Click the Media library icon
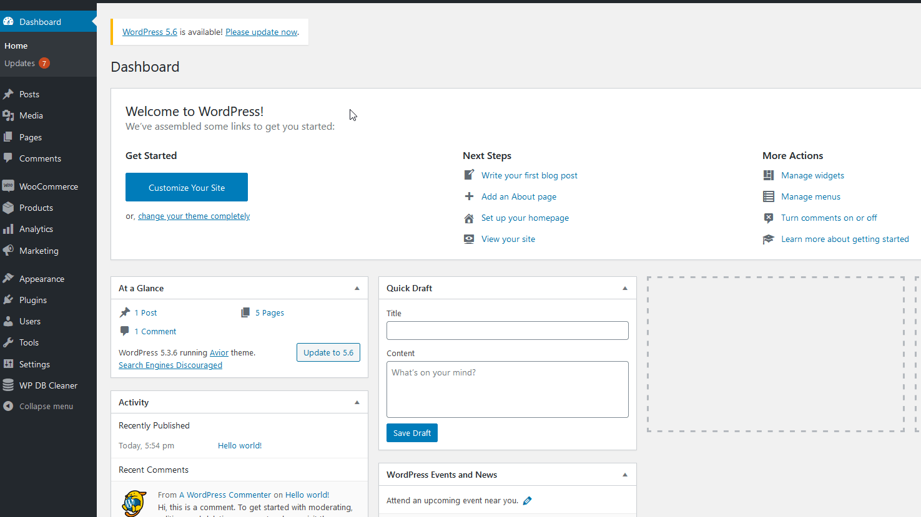This screenshot has height=517, width=921. [x=8, y=115]
